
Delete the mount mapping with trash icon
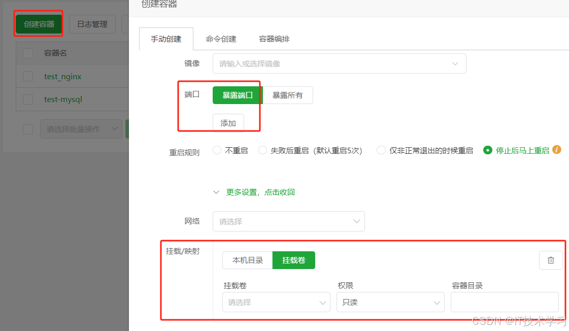tap(551, 260)
